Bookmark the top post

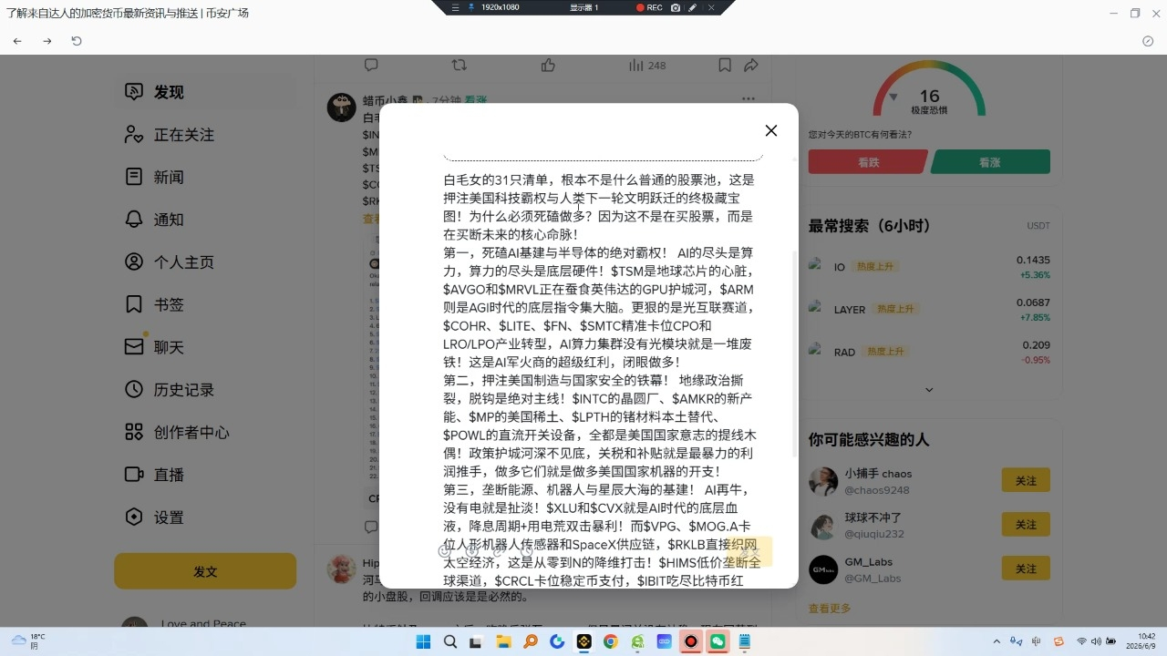(725, 66)
